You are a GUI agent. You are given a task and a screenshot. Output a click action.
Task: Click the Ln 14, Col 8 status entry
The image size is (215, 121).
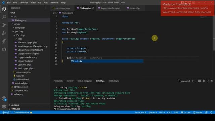(x=140, y=112)
